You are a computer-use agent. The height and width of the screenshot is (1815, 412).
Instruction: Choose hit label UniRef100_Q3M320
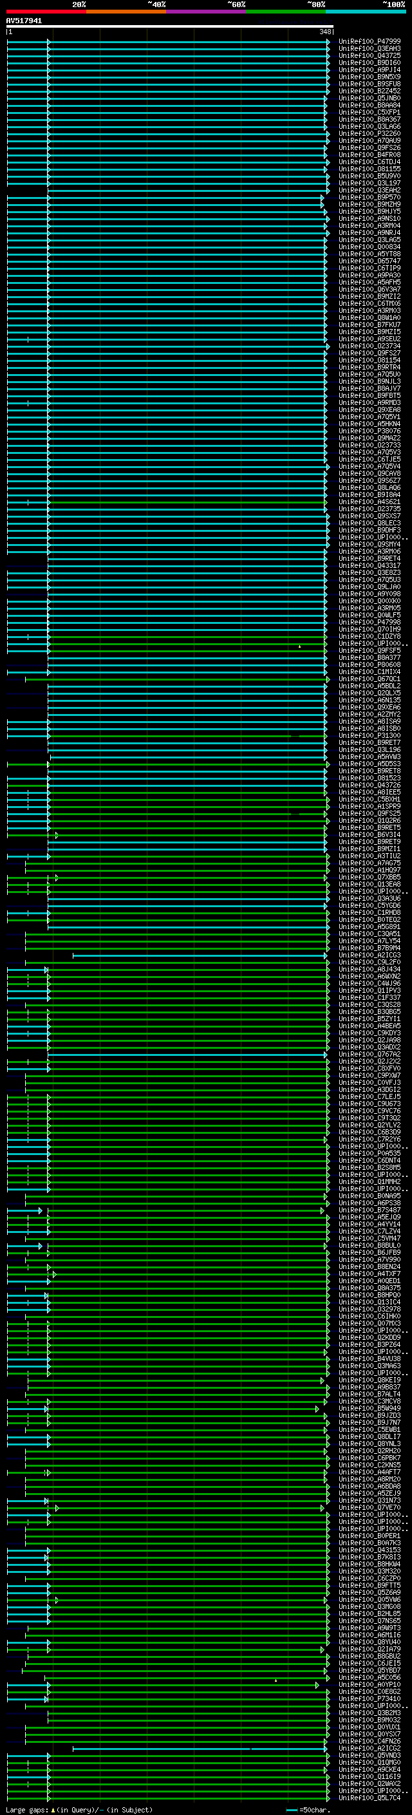[370, 1570]
